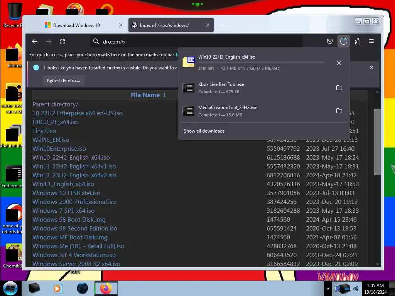Select the Firefox desktop shortcut

[13, 56]
